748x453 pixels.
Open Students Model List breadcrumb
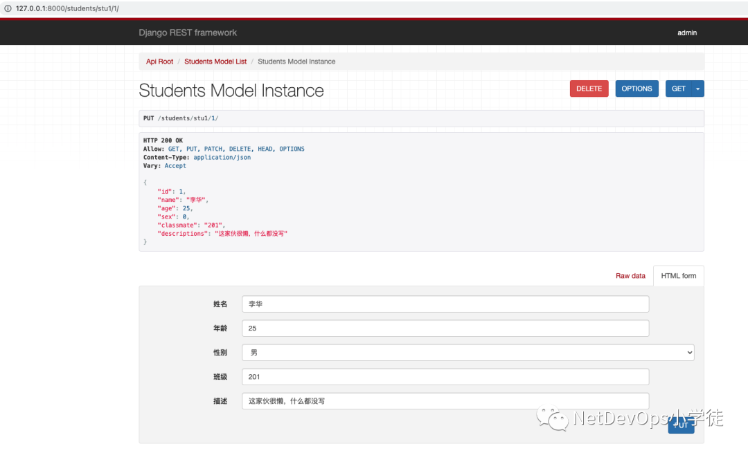[x=215, y=62]
